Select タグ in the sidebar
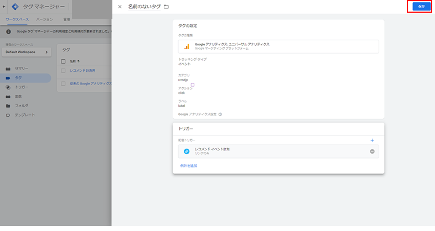The height and width of the screenshot is (231, 435). tap(25, 78)
